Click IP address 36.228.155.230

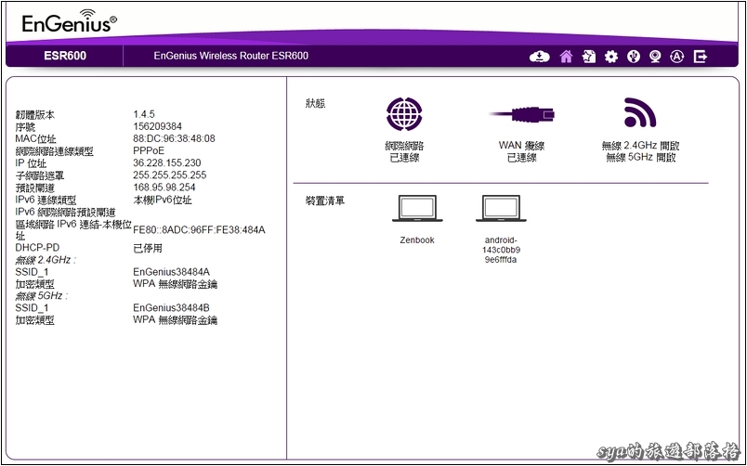point(166,163)
